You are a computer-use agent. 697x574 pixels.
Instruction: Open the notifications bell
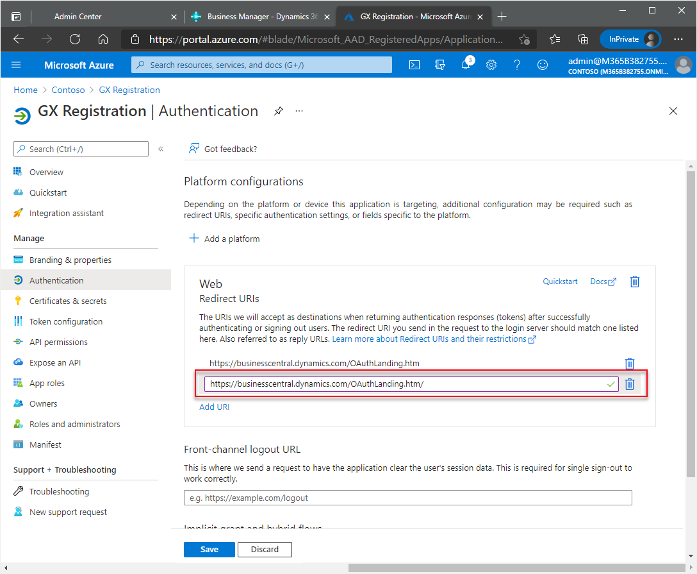[466, 65]
